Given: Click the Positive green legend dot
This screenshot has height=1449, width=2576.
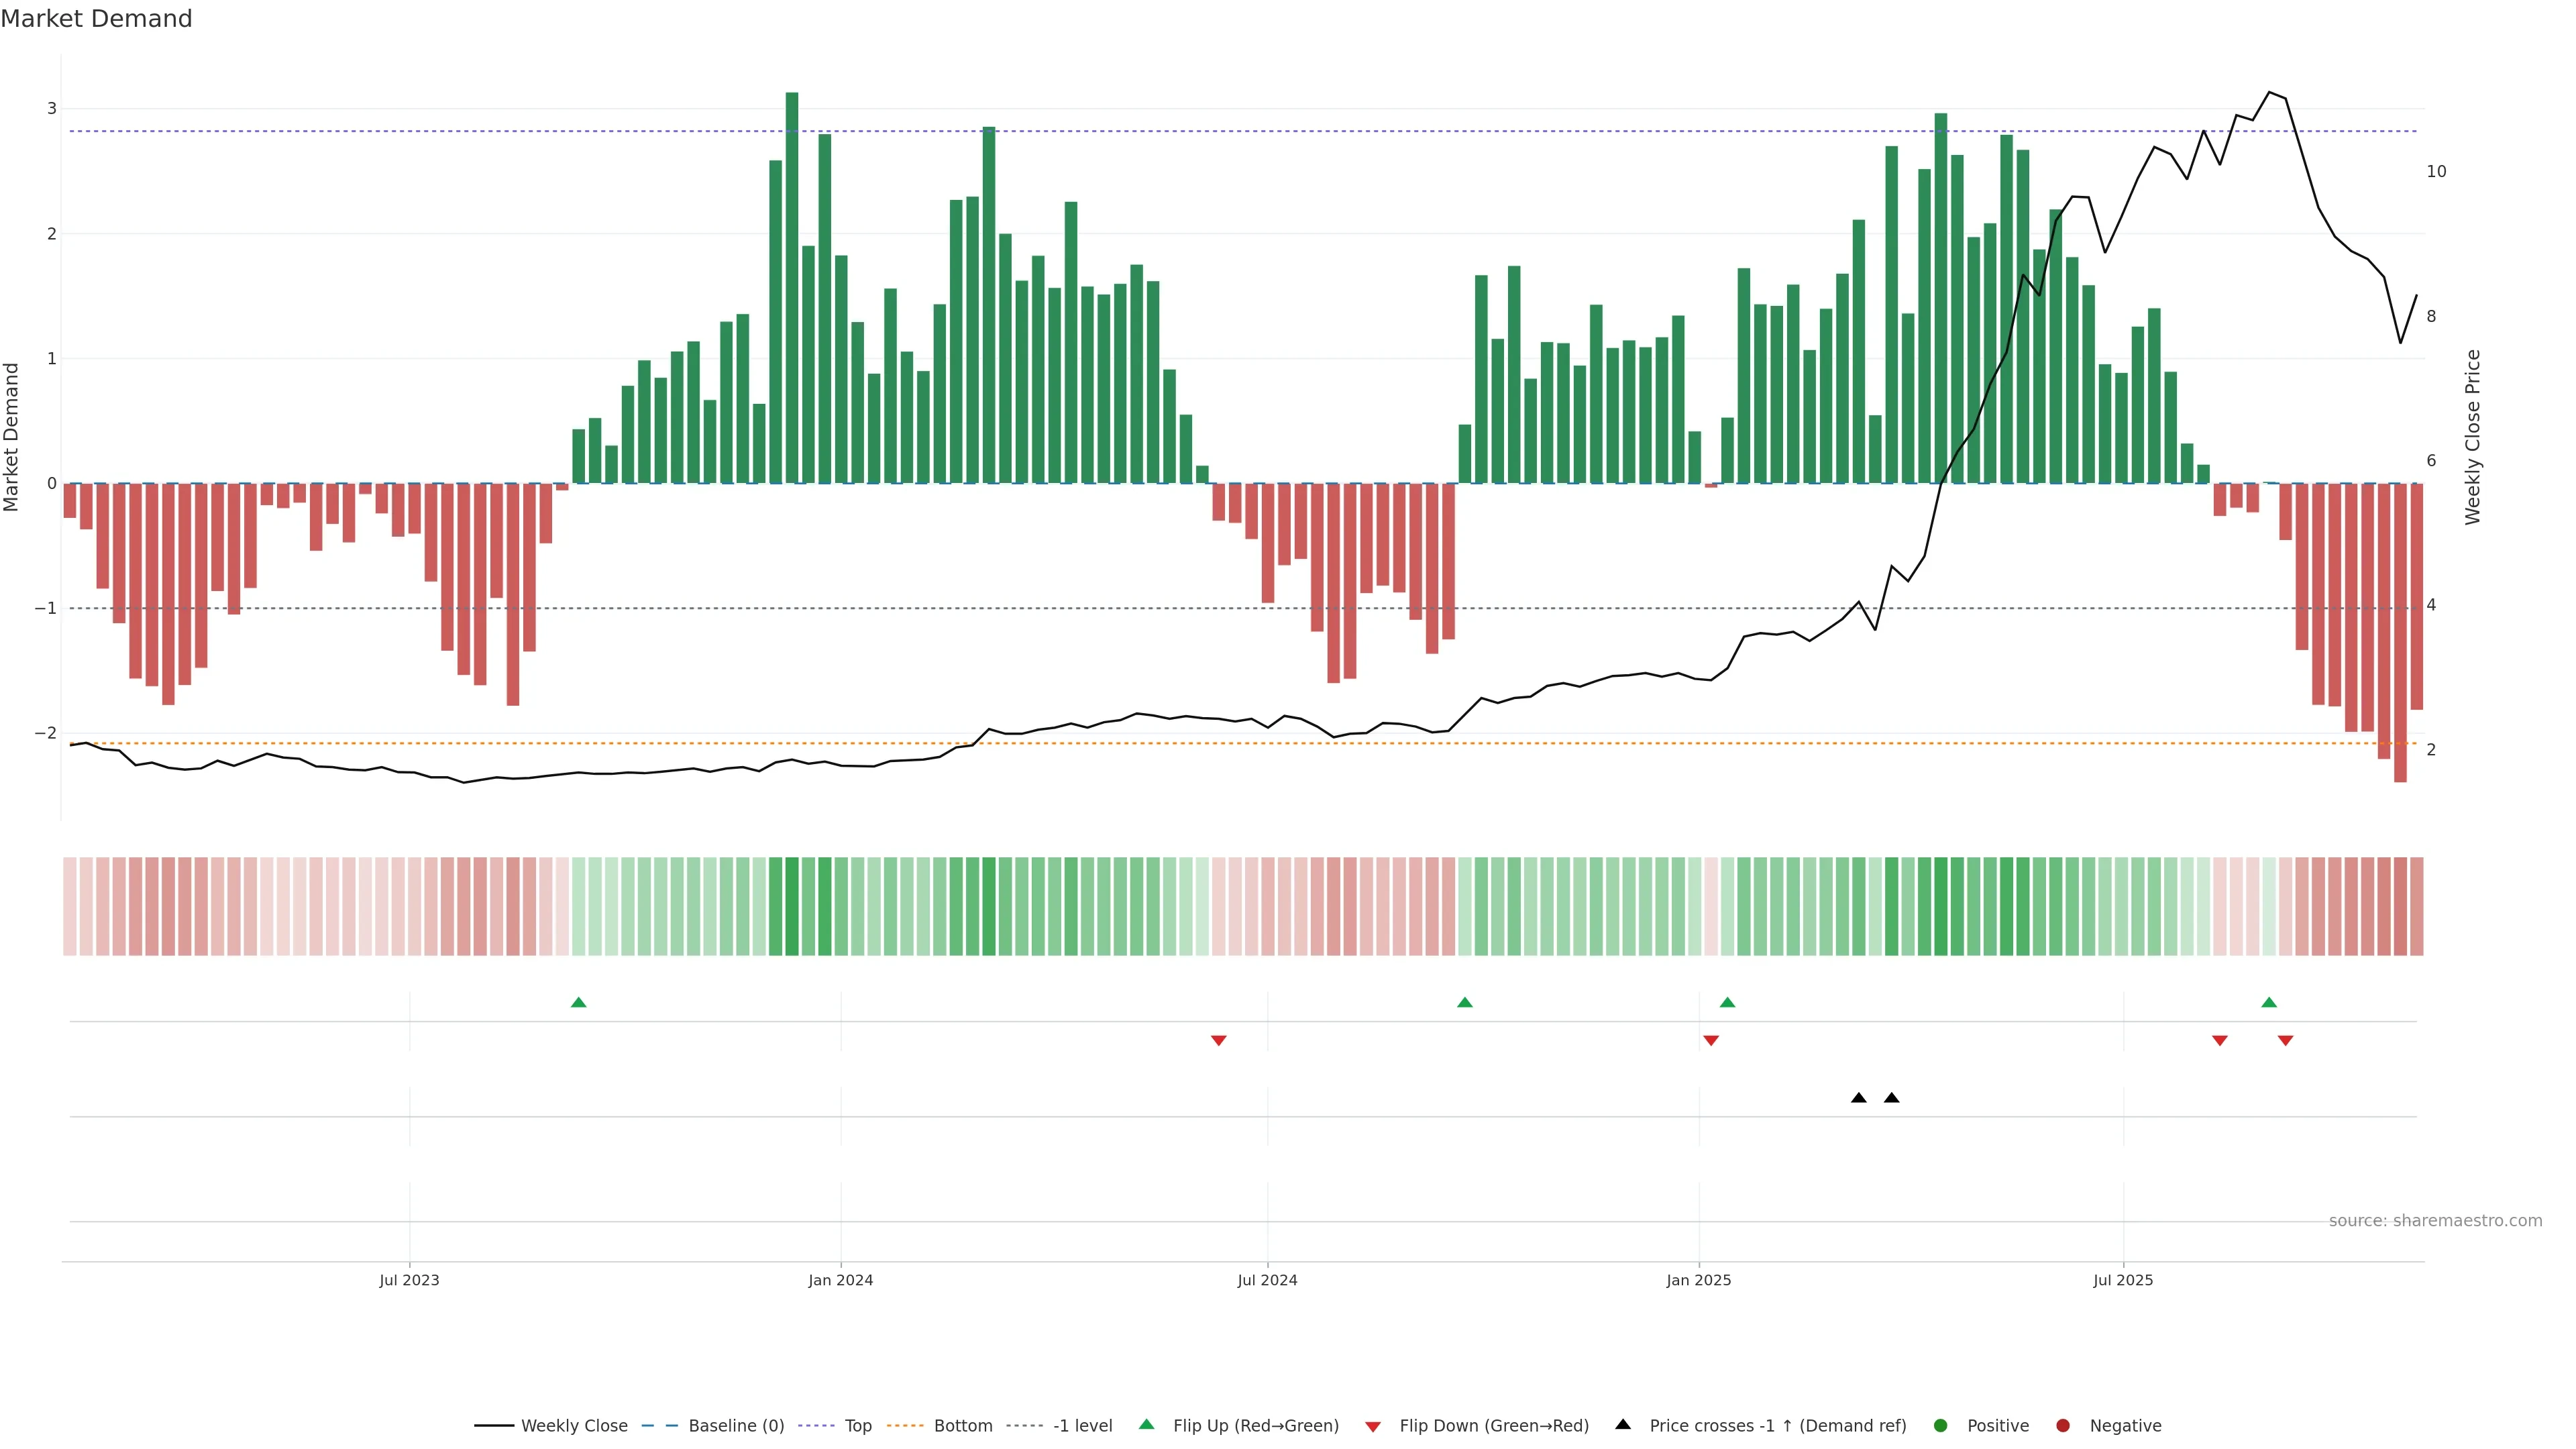Looking at the screenshot, I should (1941, 1425).
